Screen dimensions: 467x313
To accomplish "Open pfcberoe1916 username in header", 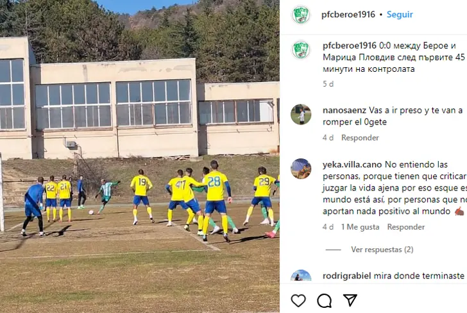I will coord(348,14).
